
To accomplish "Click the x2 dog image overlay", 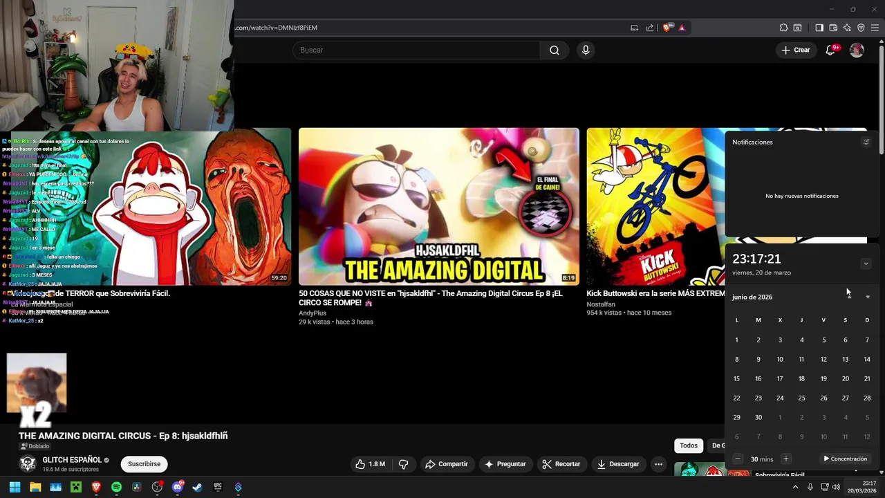I will point(37,390).
